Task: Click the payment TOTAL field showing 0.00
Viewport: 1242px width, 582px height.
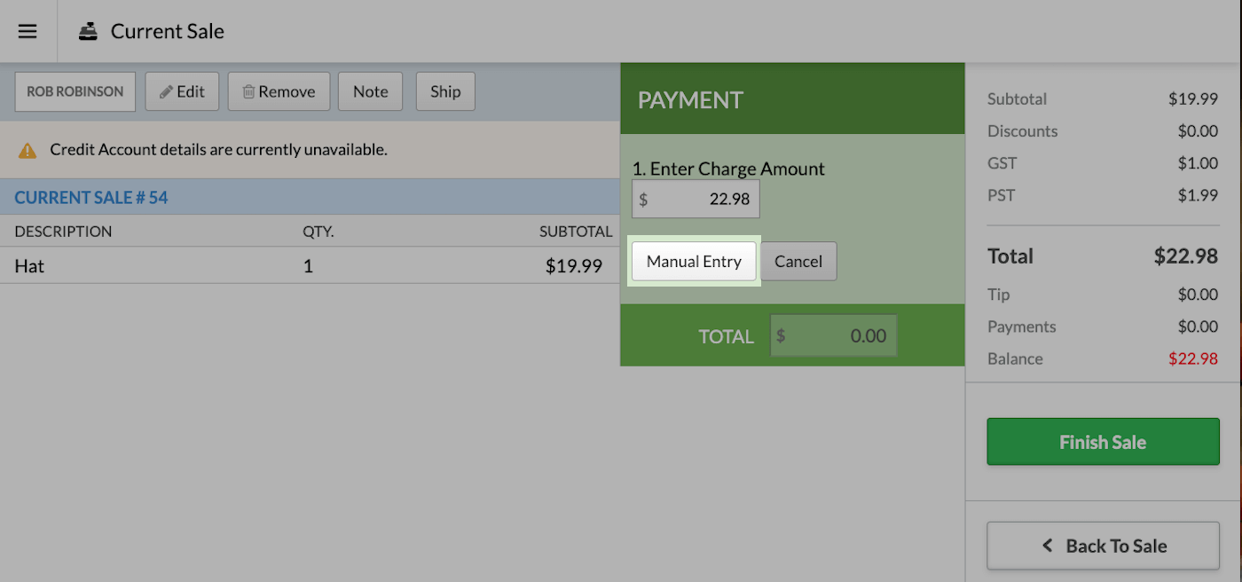Action: click(833, 336)
